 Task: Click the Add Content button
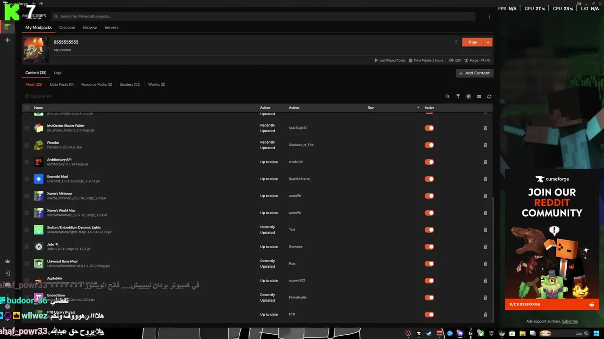point(474,73)
